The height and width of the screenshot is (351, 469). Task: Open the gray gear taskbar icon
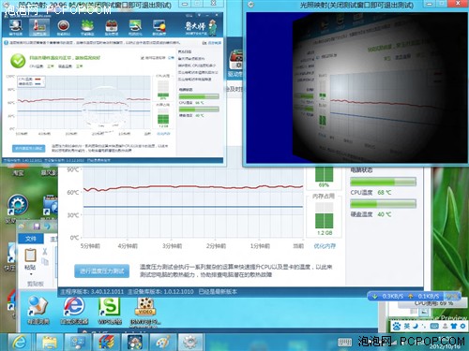point(190,343)
